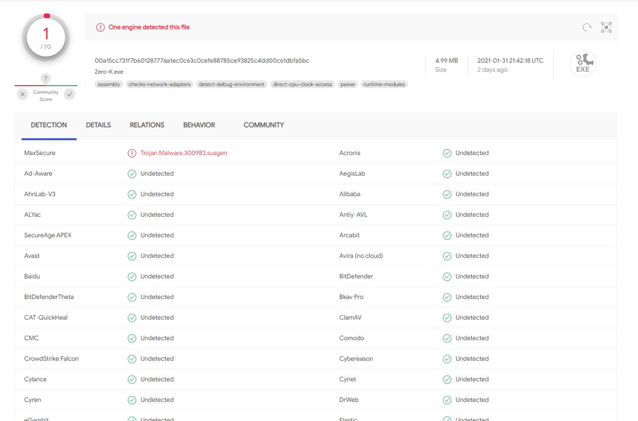
Task: Click the community score question mark
Action: coord(46,78)
